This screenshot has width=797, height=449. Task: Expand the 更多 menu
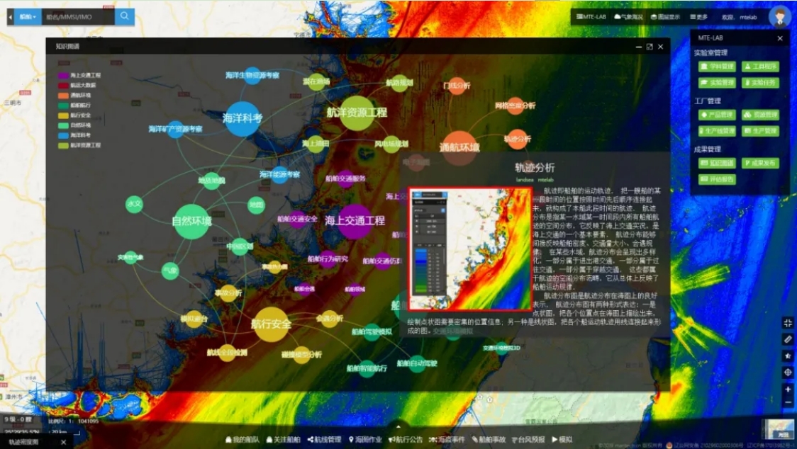tap(698, 16)
